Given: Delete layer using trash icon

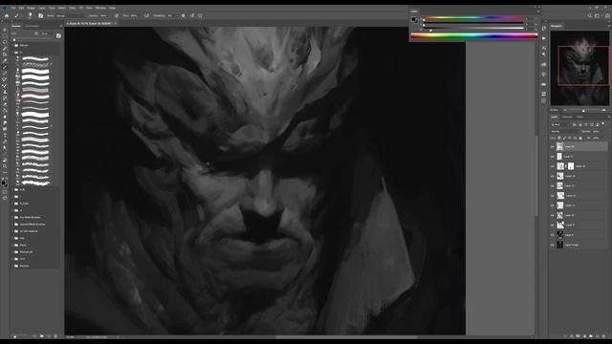Looking at the screenshot, I should 603,335.
